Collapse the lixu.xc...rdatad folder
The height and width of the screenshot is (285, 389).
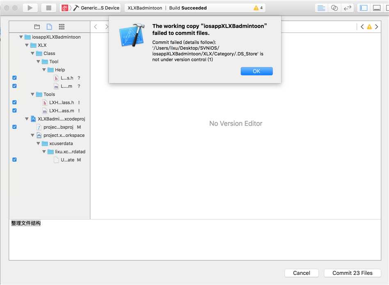(44, 152)
